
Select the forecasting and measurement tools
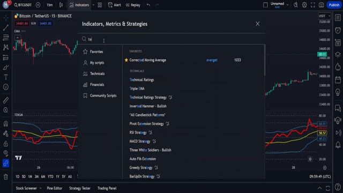click(6, 57)
